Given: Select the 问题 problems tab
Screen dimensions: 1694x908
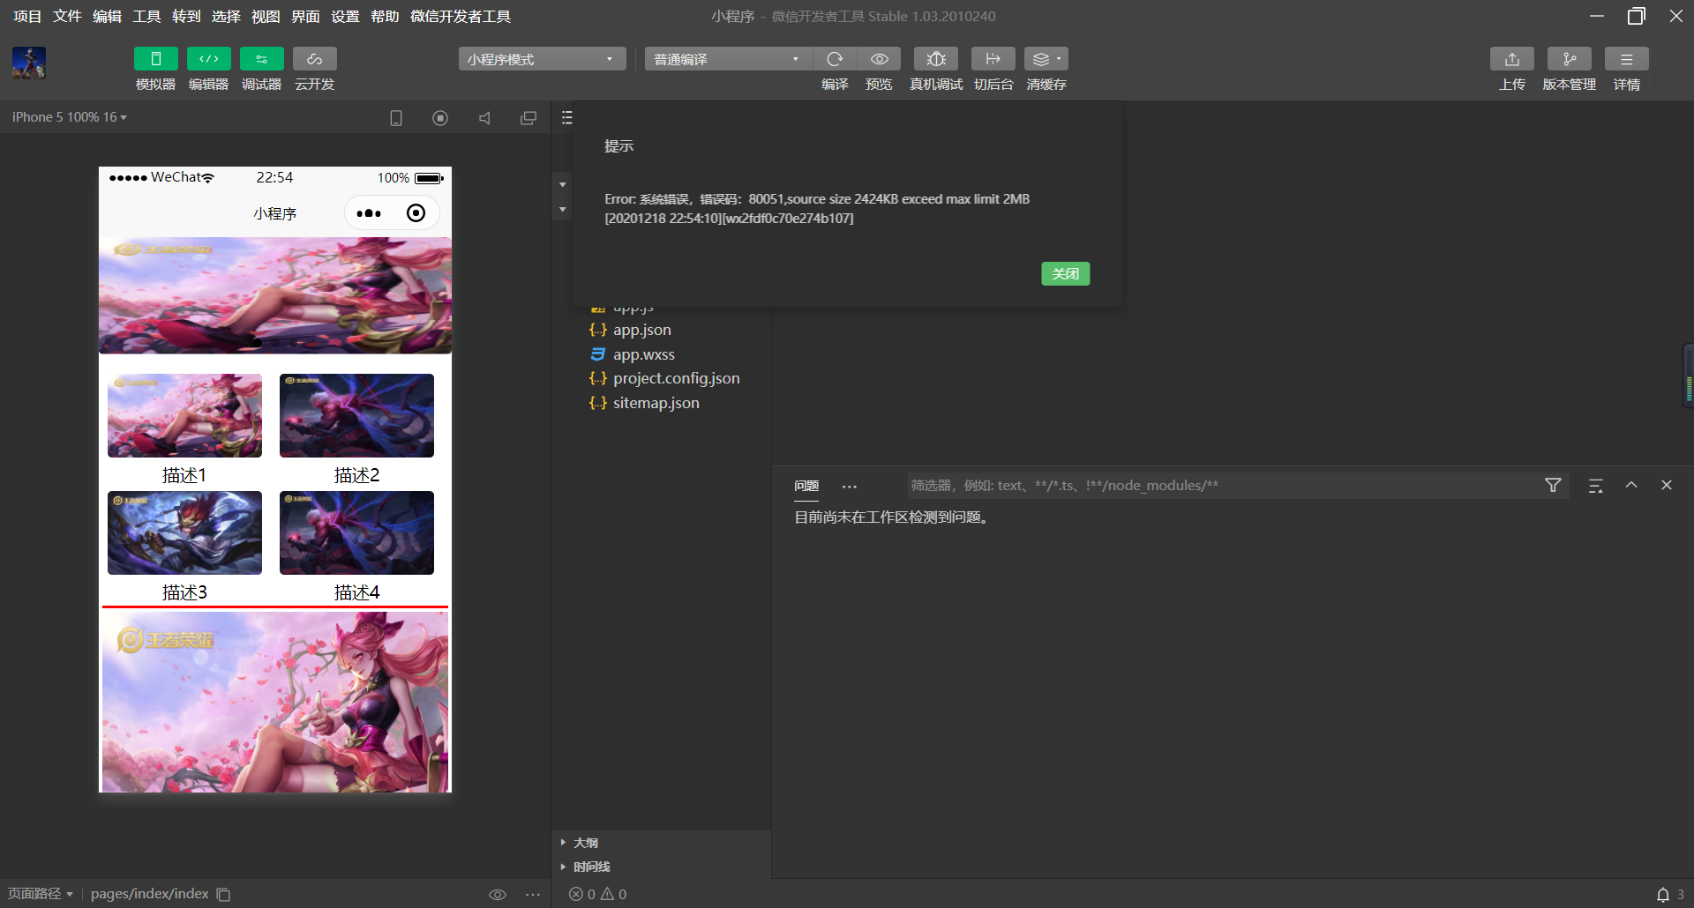Looking at the screenshot, I should (806, 486).
